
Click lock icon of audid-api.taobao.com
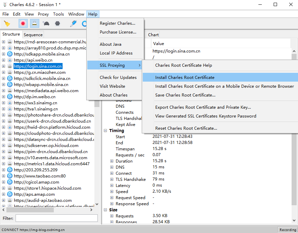[10, 200]
